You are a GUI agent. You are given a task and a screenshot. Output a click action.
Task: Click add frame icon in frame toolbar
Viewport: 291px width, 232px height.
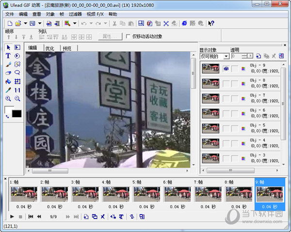coord(86,217)
